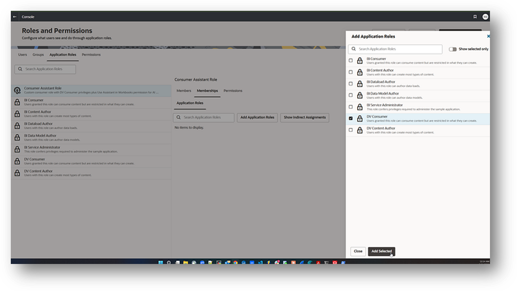Screen dimensions: 517x291
Task: Click the Add Selected button
Action: pyautogui.click(x=381, y=251)
